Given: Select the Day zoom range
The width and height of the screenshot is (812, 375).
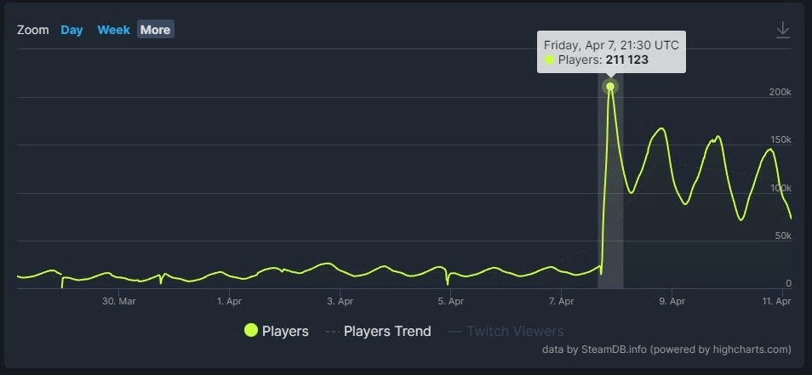Looking at the screenshot, I should [71, 30].
